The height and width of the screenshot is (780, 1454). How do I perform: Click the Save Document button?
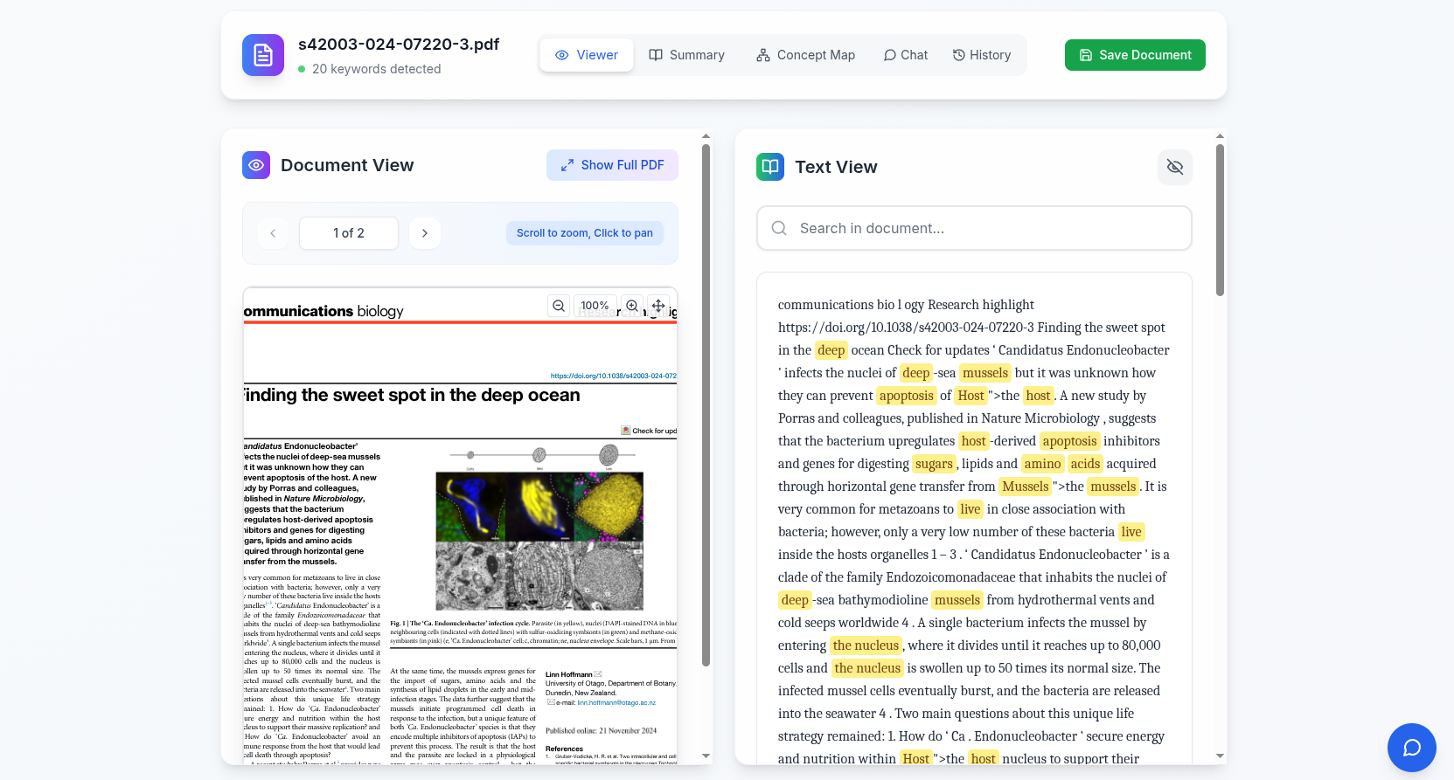1135,55
